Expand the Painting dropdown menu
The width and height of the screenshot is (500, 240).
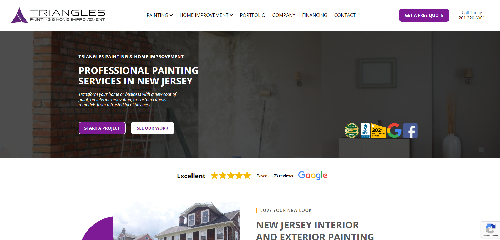coord(160,15)
